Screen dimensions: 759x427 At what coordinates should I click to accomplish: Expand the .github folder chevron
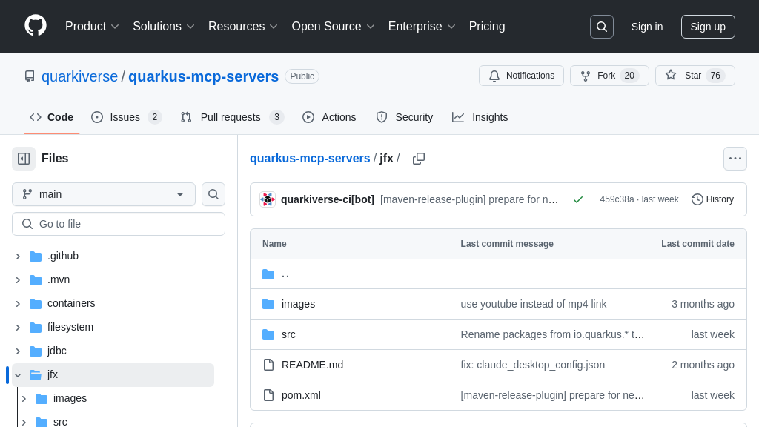pos(18,256)
